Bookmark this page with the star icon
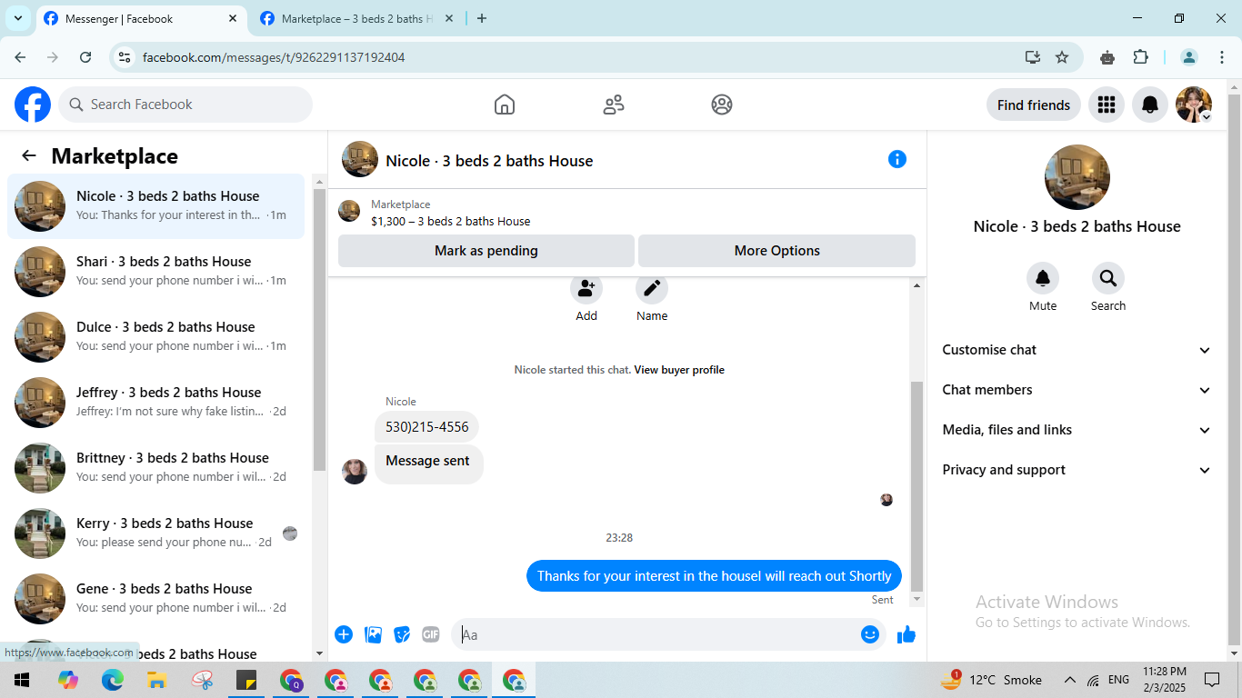Viewport: 1242px width, 698px height. click(1062, 57)
